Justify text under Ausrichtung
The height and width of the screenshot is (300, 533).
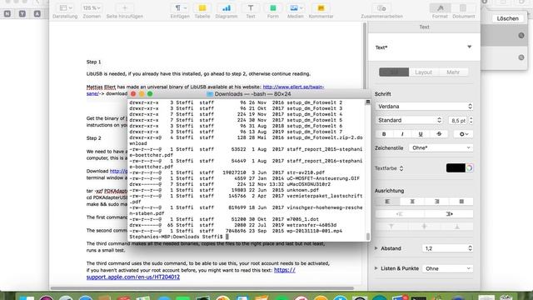[461, 202]
